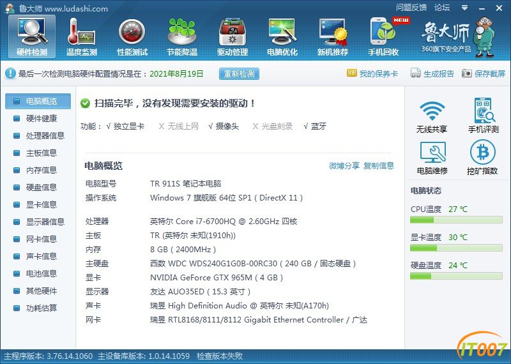Screen dimensions: 511x364
Task: Select 声卡信息 in sidebar
Action: [38, 257]
